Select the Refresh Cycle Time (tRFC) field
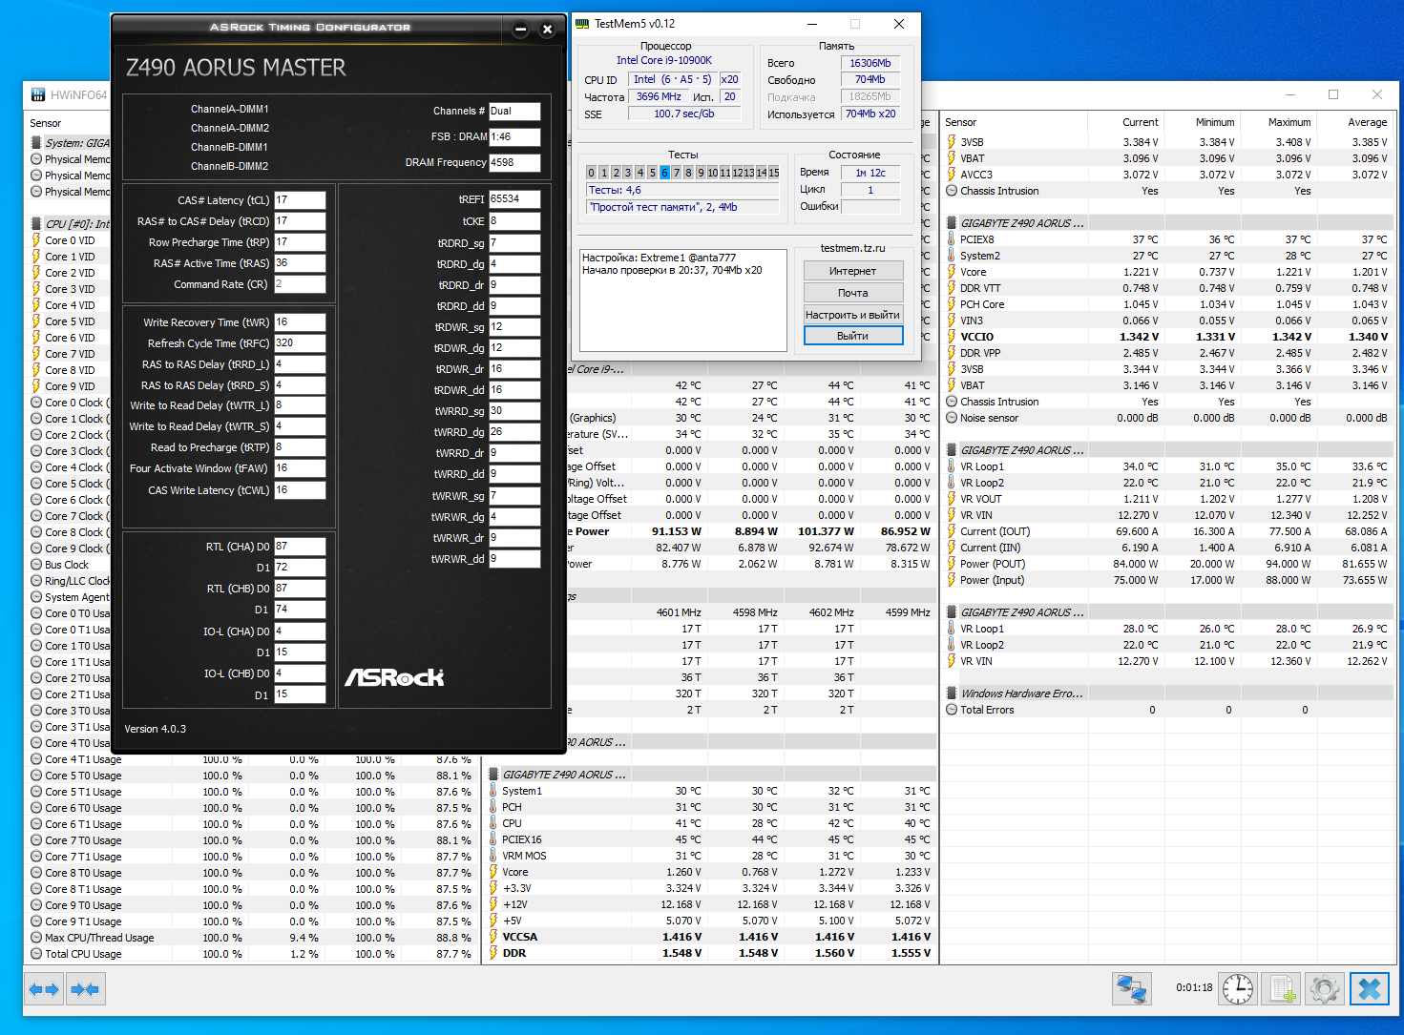1404x1035 pixels. 300,343
